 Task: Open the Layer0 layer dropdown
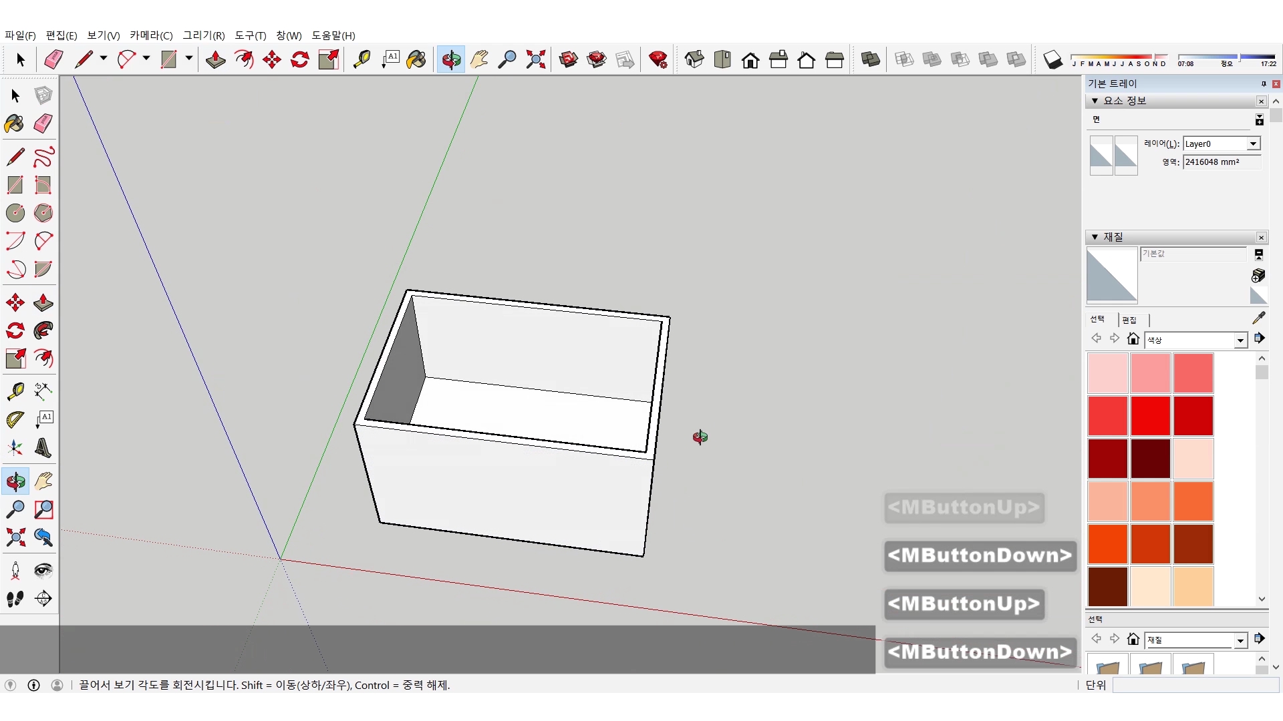[x=1253, y=144]
